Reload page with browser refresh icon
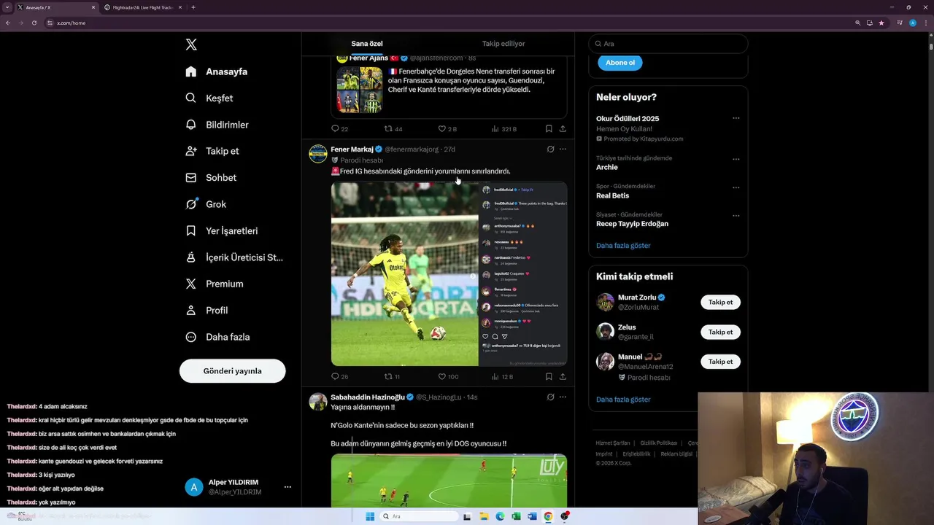The image size is (934, 525). click(x=34, y=23)
